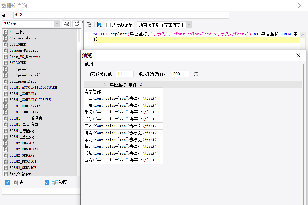Image resolution: width=308 pixels, height=205 pixels.
Task: Select the EquipmentDetail table
Action: (40, 75)
